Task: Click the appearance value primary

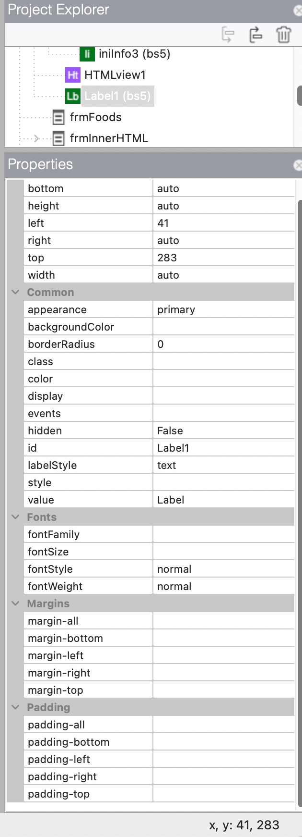Action: coord(223,309)
